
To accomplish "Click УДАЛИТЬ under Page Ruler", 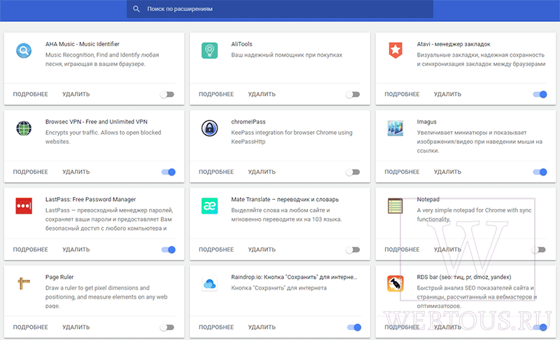I will click(x=76, y=327).
